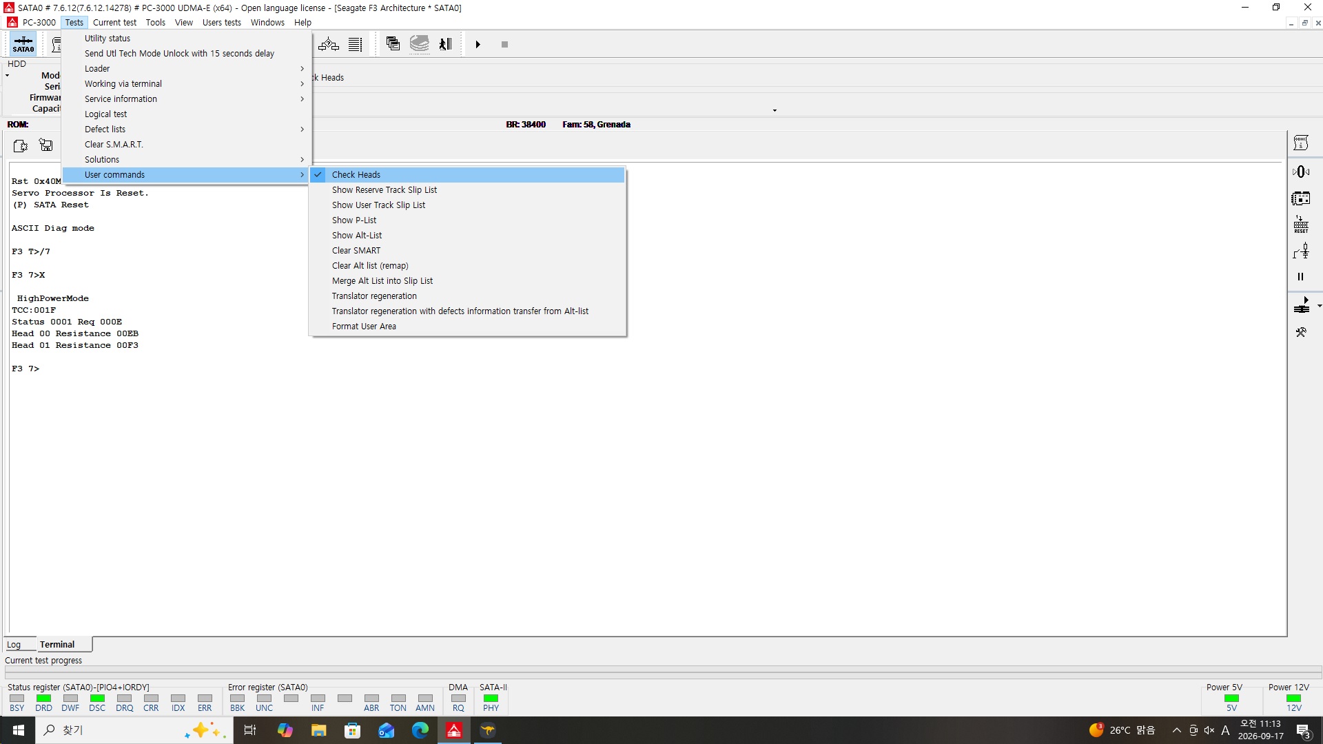Select Translator regeneration menu entry

pyautogui.click(x=467, y=296)
